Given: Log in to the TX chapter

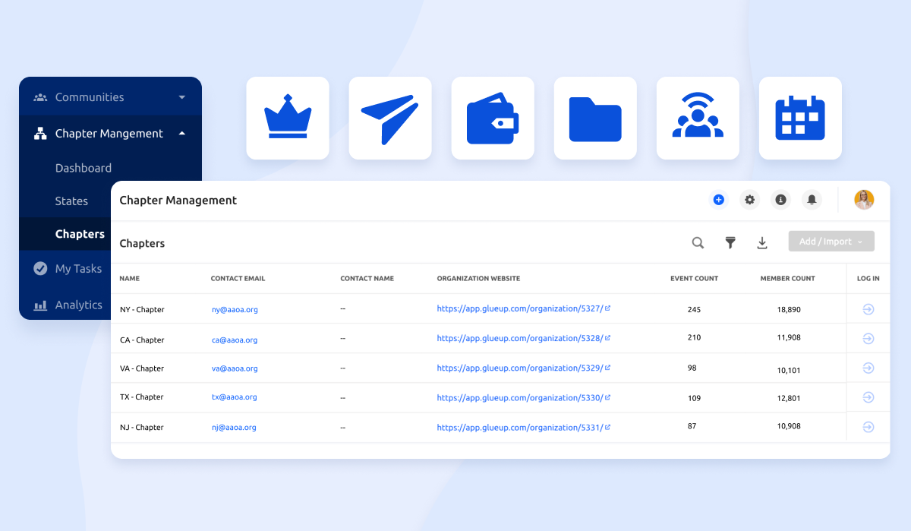Looking at the screenshot, I should point(868,397).
